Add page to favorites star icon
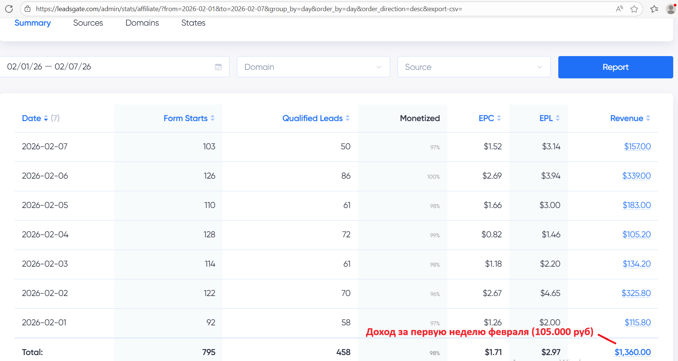The width and height of the screenshot is (678, 361). coord(634,9)
